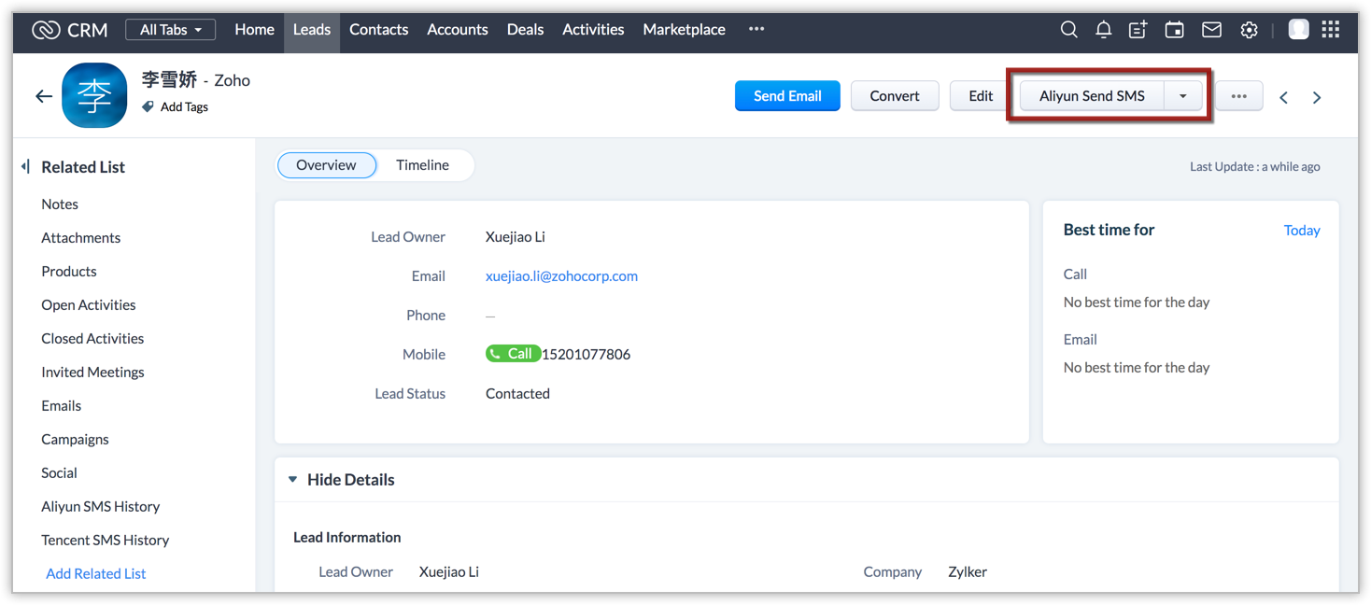
Task: Open the mail envelope icon
Action: point(1211,30)
